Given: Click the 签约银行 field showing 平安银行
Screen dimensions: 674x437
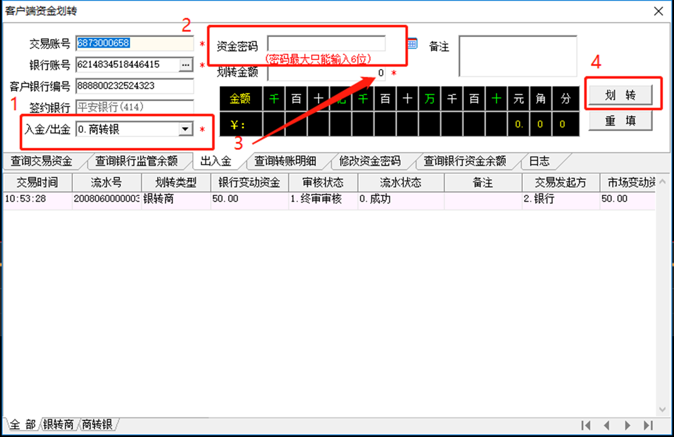Looking at the screenshot, I should pos(135,107).
